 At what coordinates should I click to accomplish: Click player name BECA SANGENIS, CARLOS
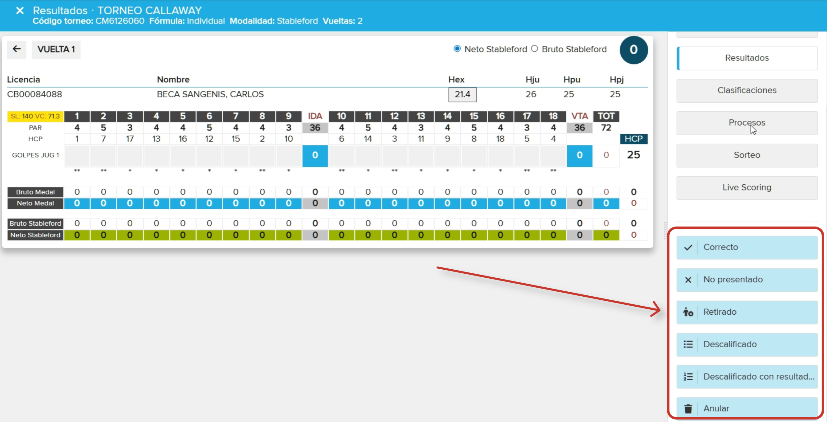coord(210,94)
